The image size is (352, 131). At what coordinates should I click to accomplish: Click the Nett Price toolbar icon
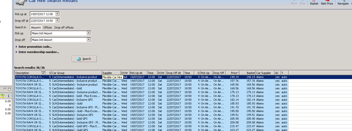click(327, 3)
